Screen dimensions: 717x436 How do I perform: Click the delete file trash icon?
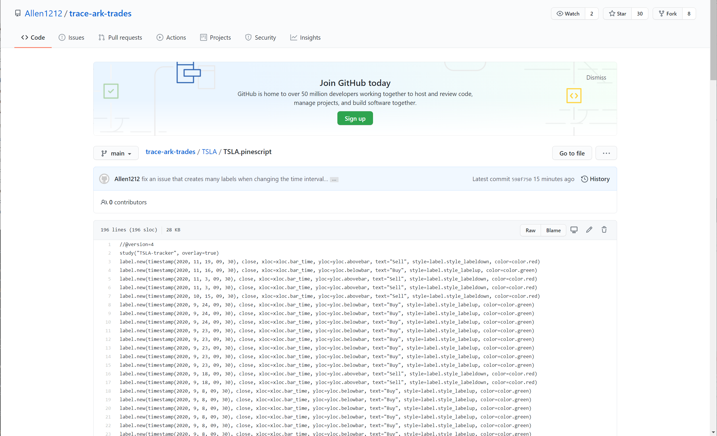pyautogui.click(x=604, y=230)
